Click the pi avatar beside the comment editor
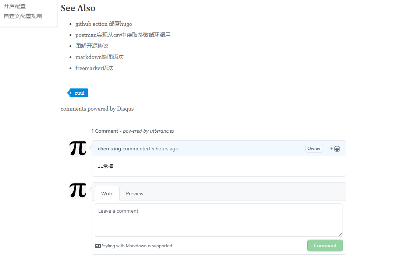 (x=78, y=191)
